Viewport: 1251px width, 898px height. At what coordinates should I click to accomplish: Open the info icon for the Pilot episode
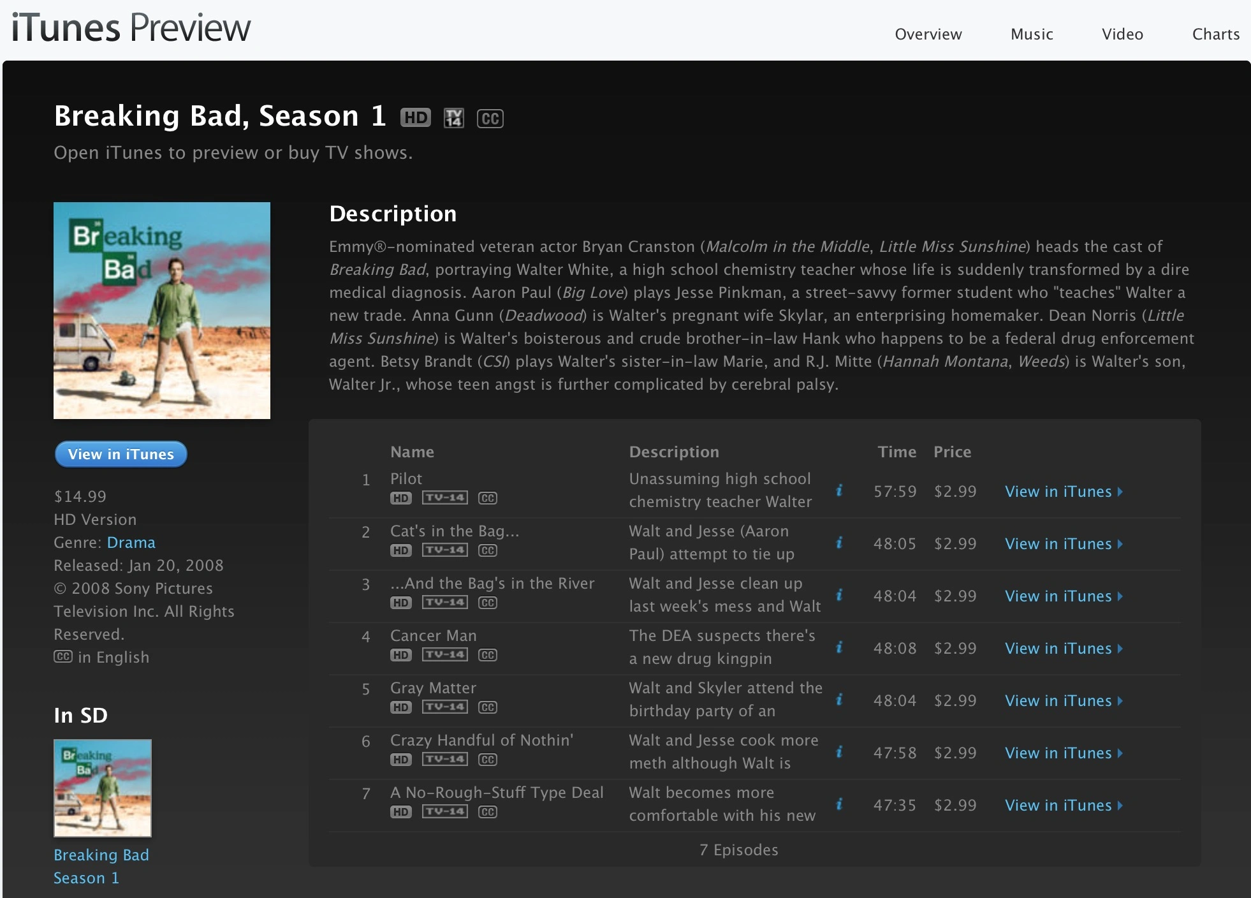pos(840,490)
